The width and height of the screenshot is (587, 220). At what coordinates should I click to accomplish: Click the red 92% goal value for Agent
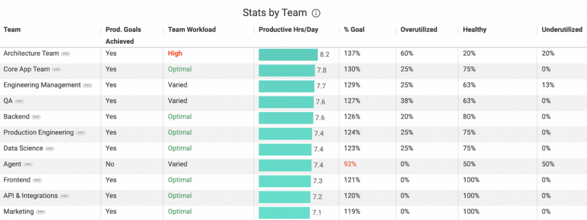tap(350, 164)
